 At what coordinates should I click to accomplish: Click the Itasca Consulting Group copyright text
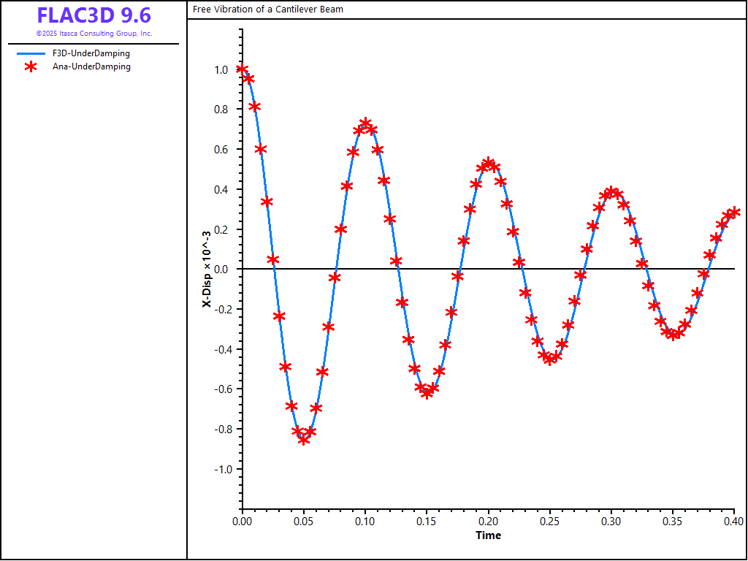click(93, 34)
